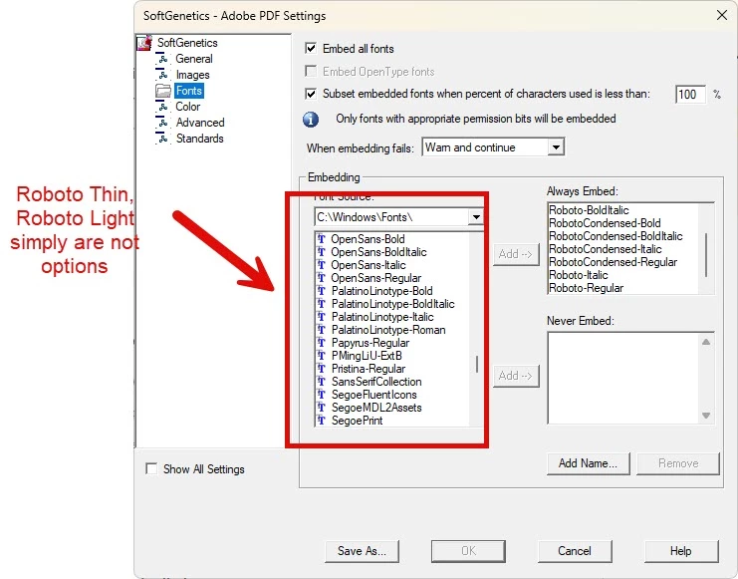
Task: Click the blue info icon
Action: click(x=311, y=120)
